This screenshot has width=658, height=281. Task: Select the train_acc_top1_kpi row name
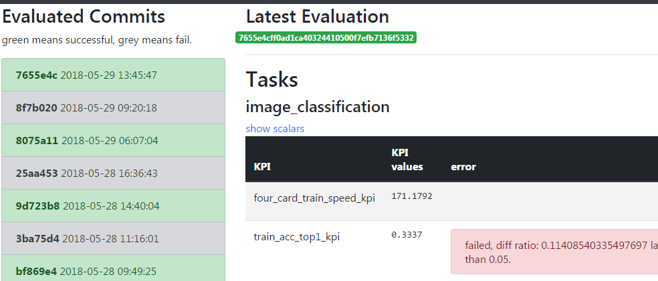[297, 236]
